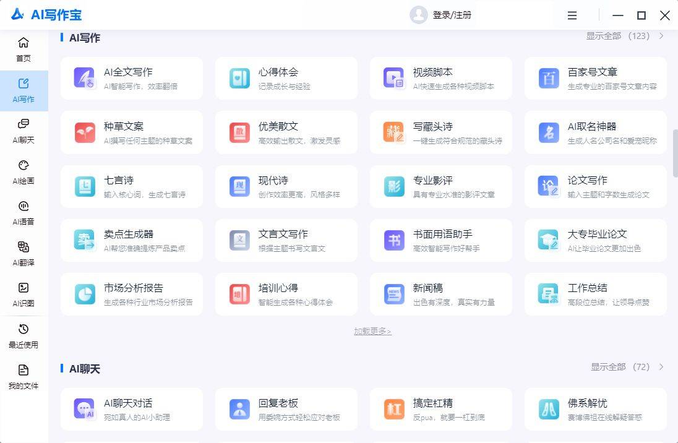Open the 最近使用 sidebar item
Screen dimensions: 678x443
click(24, 335)
